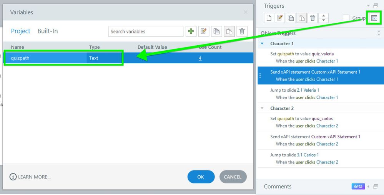
Task: Switch to the Built-In variables tab
Action: point(48,31)
